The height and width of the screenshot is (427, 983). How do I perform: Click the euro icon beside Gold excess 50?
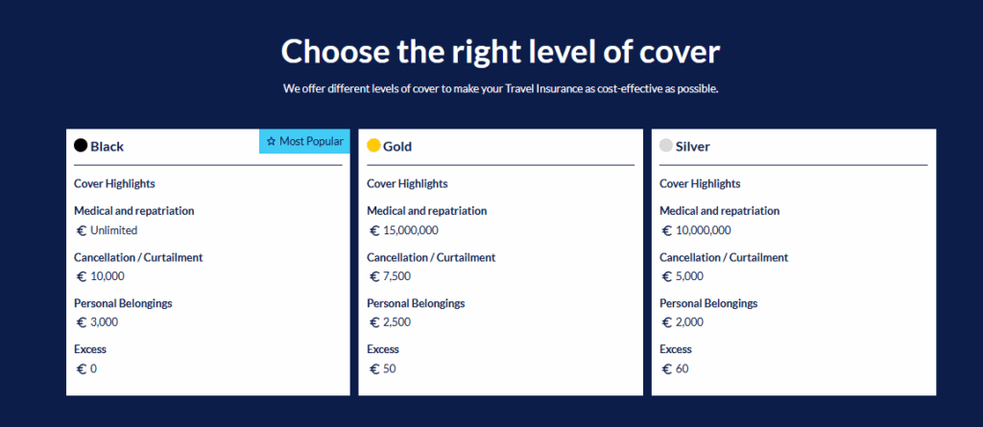click(x=374, y=368)
